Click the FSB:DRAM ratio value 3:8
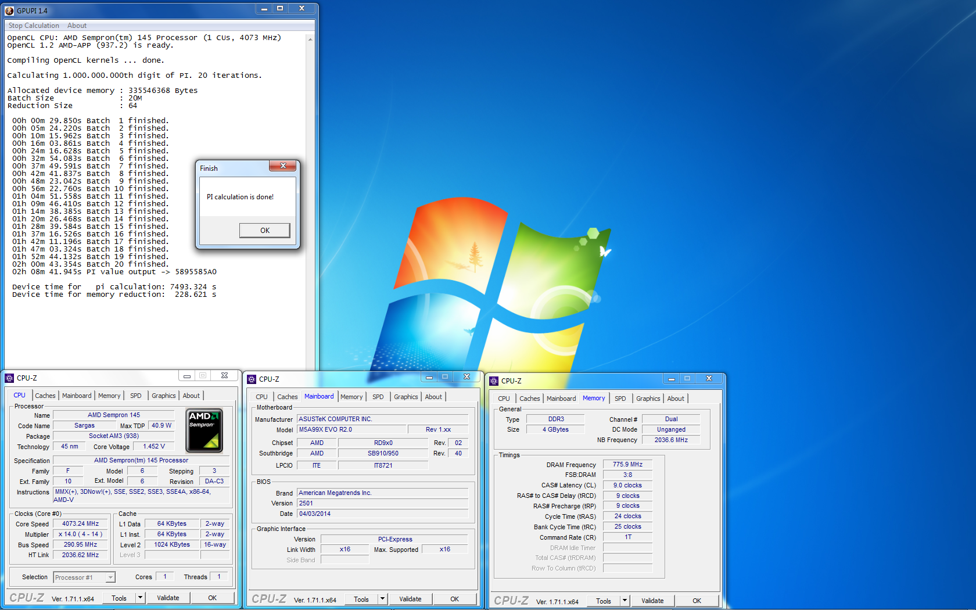This screenshot has width=976, height=610. (628, 475)
